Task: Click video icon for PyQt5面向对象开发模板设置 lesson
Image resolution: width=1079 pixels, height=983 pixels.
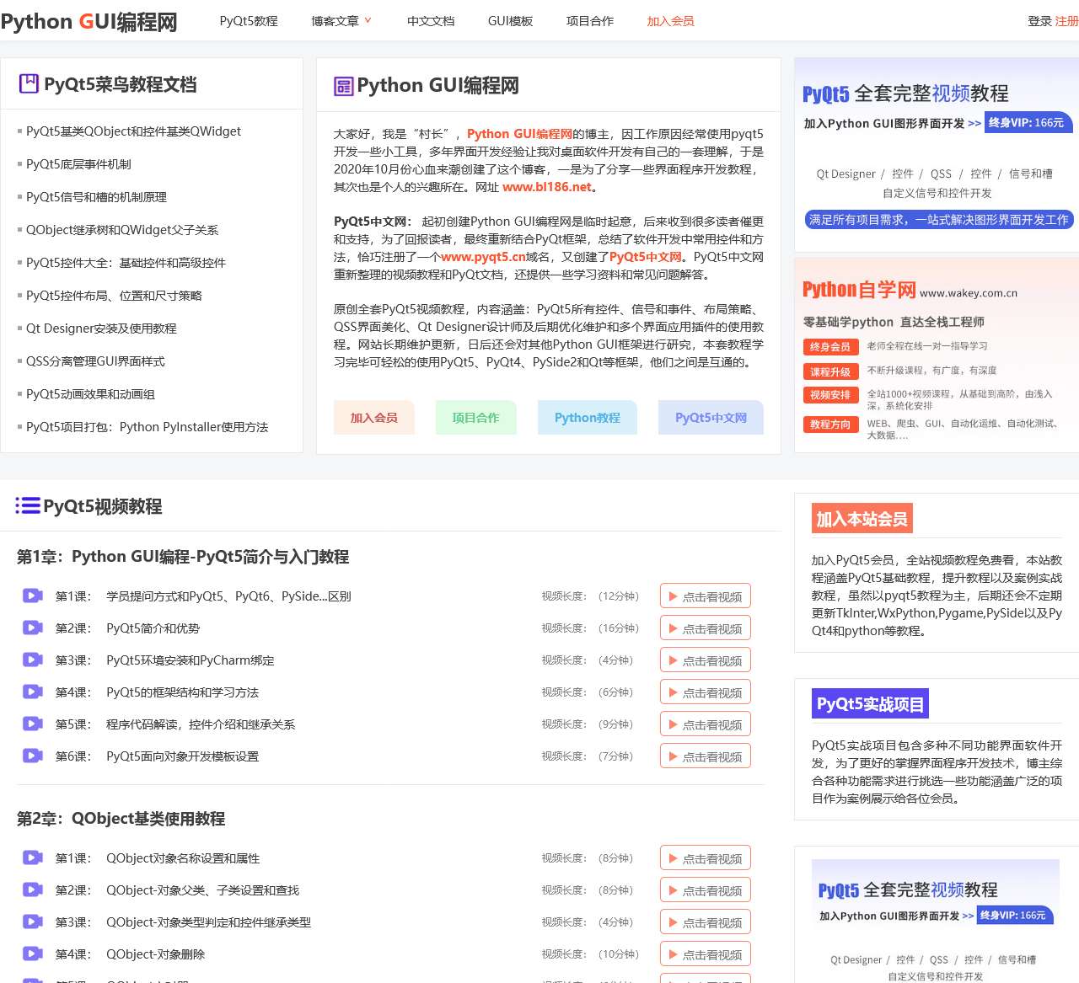Action: (x=32, y=756)
